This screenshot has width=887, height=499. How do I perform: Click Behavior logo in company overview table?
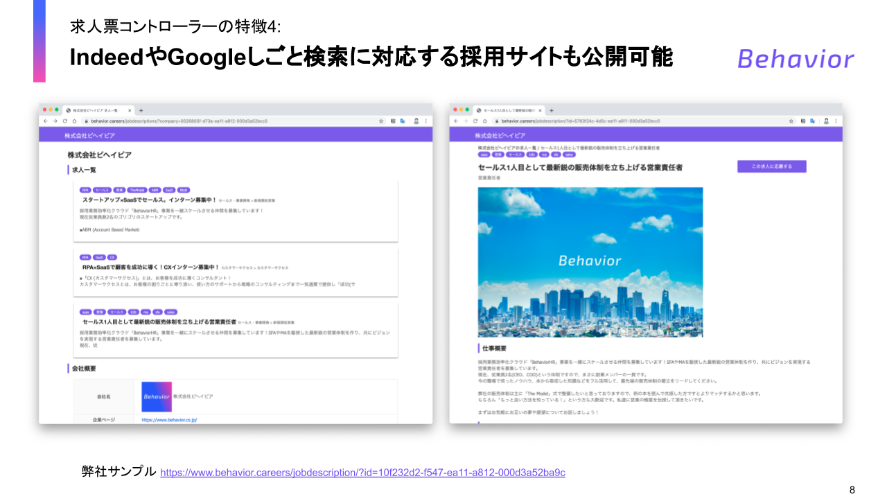coord(156,396)
